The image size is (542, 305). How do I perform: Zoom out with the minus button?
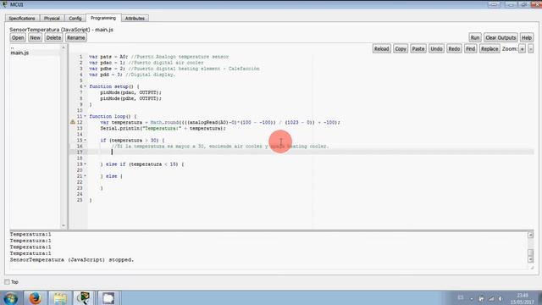click(531, 49)
